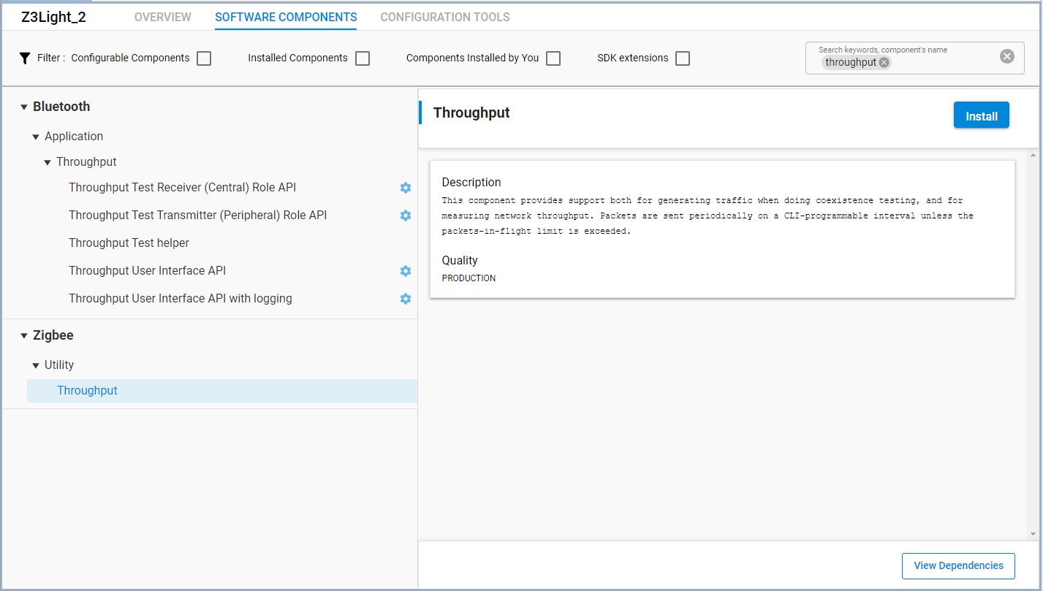Clear the search field with the X icon
Screen dimensions: 1043x591
coord(1007,56)
